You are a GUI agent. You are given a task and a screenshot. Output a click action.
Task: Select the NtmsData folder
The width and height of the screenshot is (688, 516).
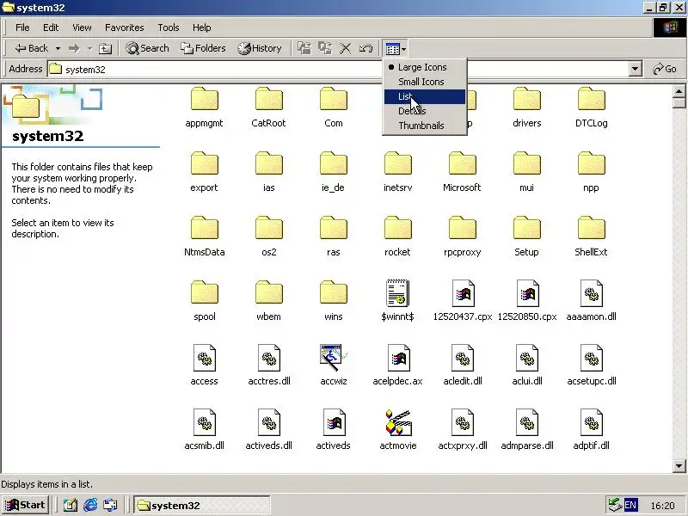(x=204, y=236)
